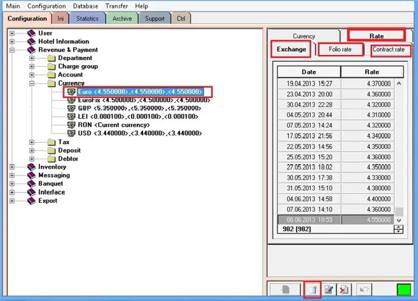Click the Tax folder icon
Viewport: 418px width, 301px height.
pyautogui.click(x=52, y=142)
